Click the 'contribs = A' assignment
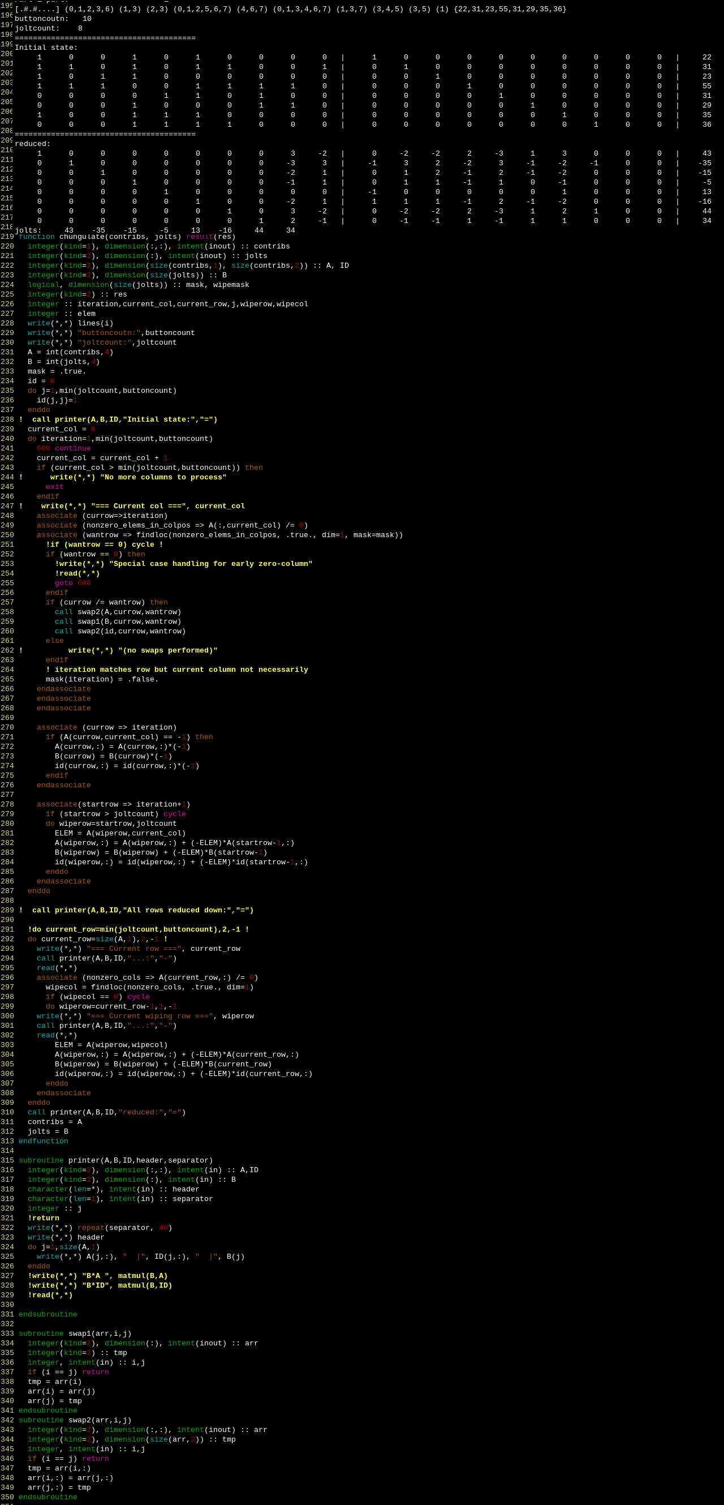 (55, 1122)
